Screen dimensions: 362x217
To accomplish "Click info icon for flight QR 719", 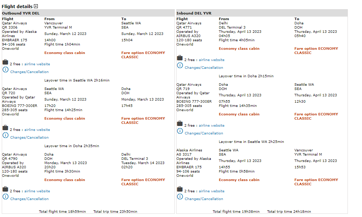I will pyautogui.click(x=180, y=131).
